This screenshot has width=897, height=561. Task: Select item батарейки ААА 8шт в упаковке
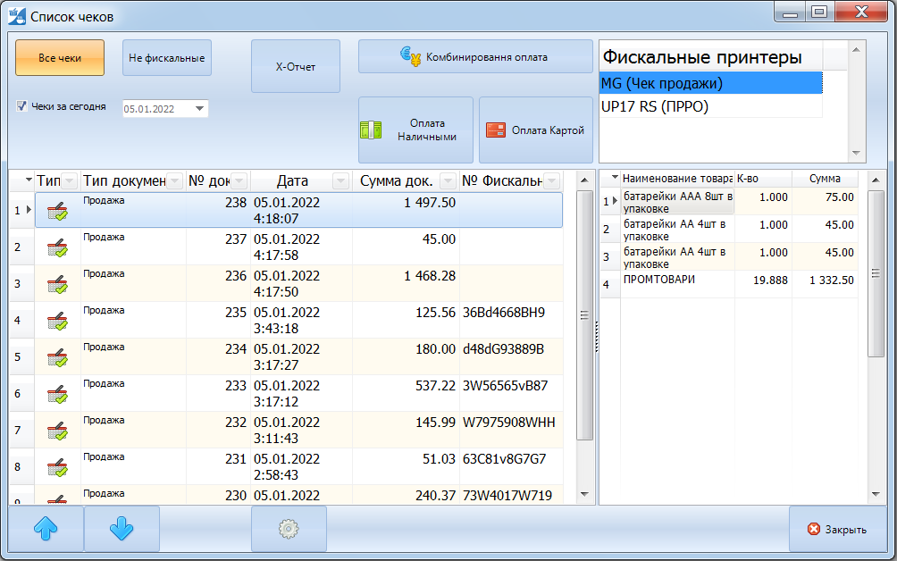(x=678, y=203)
